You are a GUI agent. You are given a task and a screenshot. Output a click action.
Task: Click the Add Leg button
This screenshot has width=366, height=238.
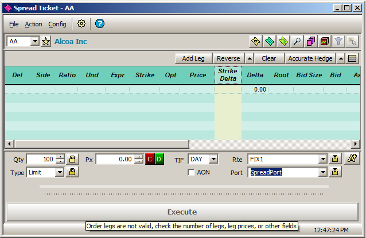pyautogui.click(x=193, y=58)
